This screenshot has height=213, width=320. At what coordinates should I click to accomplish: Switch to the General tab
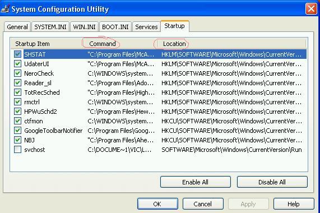17,27
